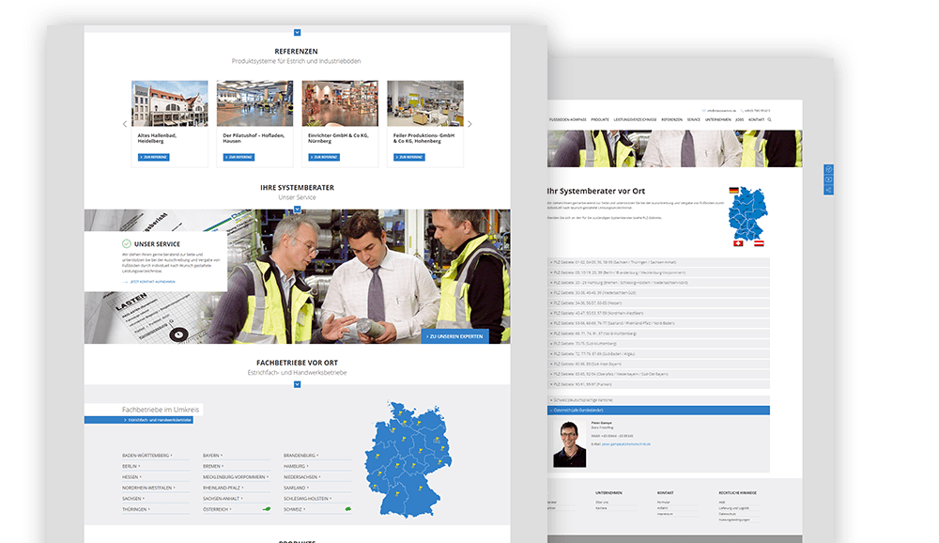Expand PLZ-Gebiete Nordrhein-Westfalen accordion row

tap(659, 314)
